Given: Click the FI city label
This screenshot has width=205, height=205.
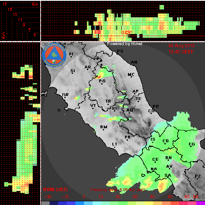Looking at the screenshot, I should [71, 54].
